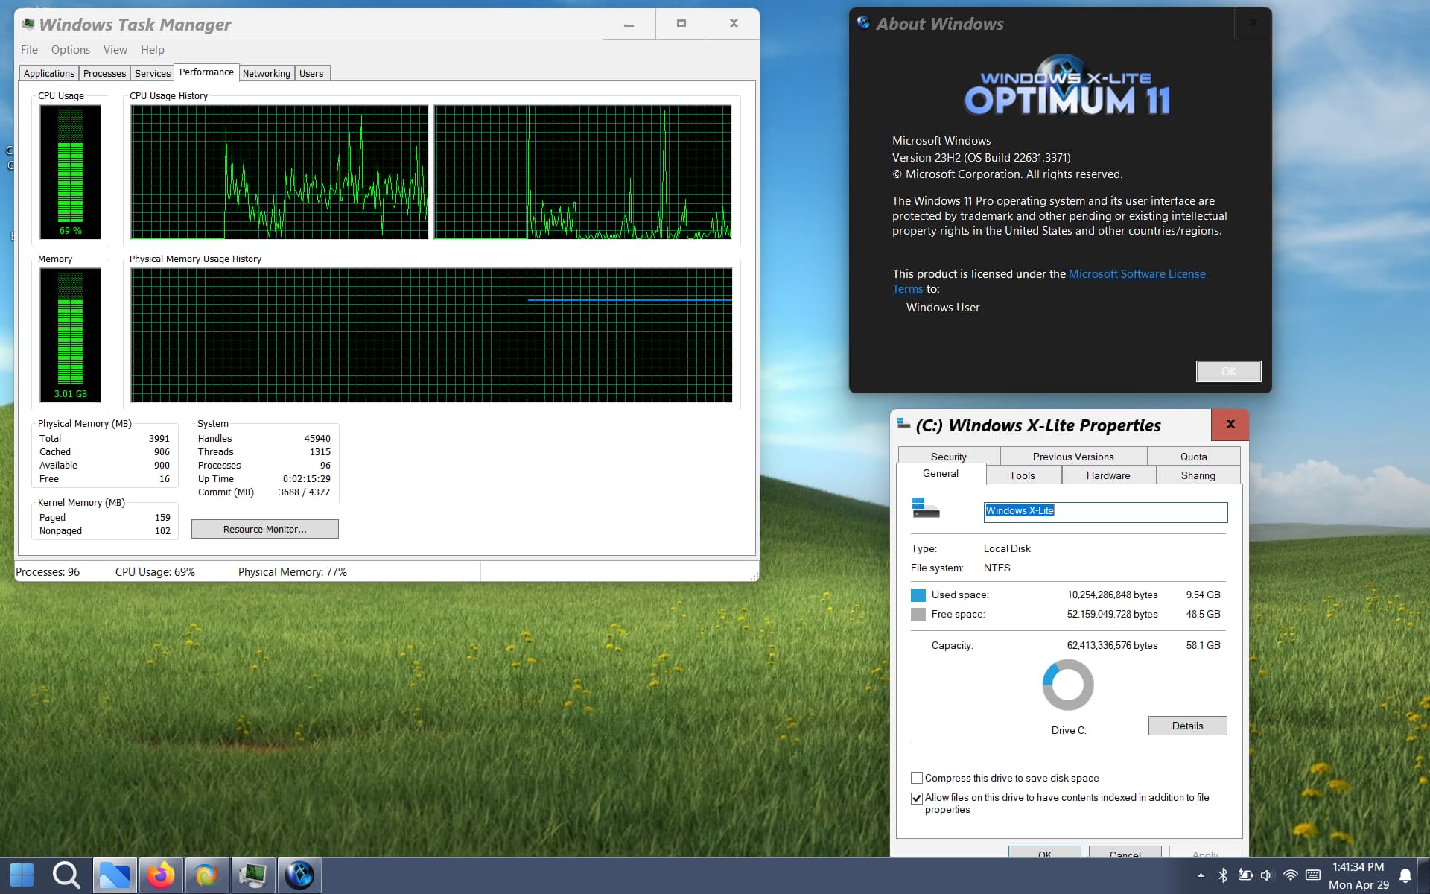Open the Edge browser taskbar icon
The width and height of the screenshot is (1430, 894).
pos(206,875)
